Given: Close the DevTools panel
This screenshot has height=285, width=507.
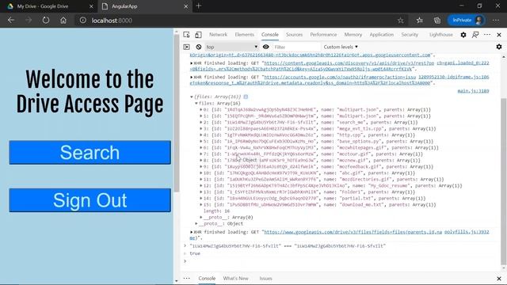Looking at the screenshot, I should 499,35.
